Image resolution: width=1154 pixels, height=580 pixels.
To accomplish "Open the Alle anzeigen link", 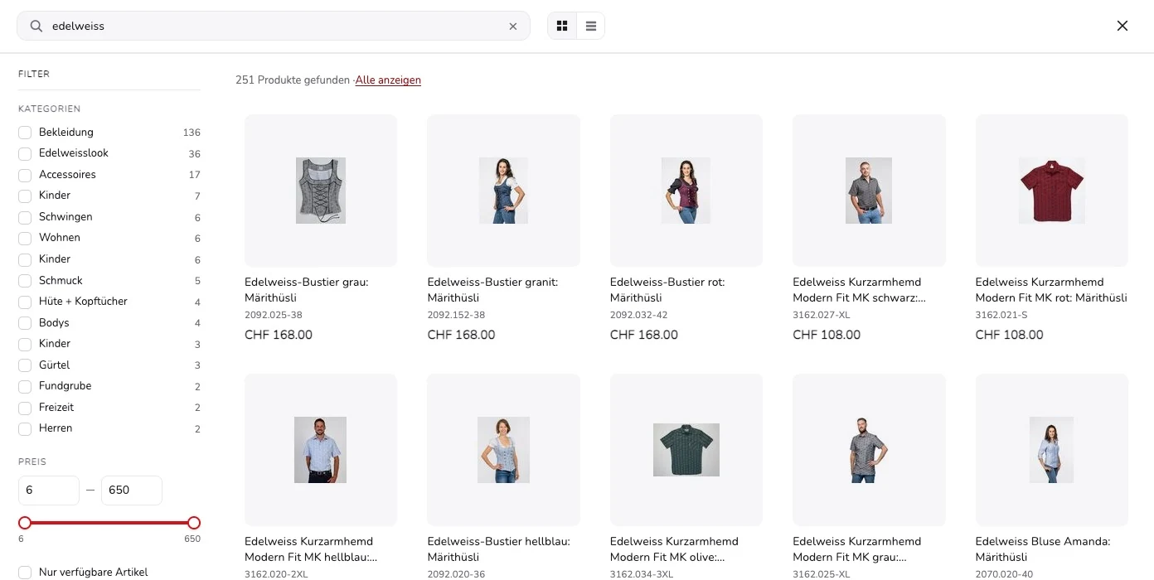I will tap(388, 80).
